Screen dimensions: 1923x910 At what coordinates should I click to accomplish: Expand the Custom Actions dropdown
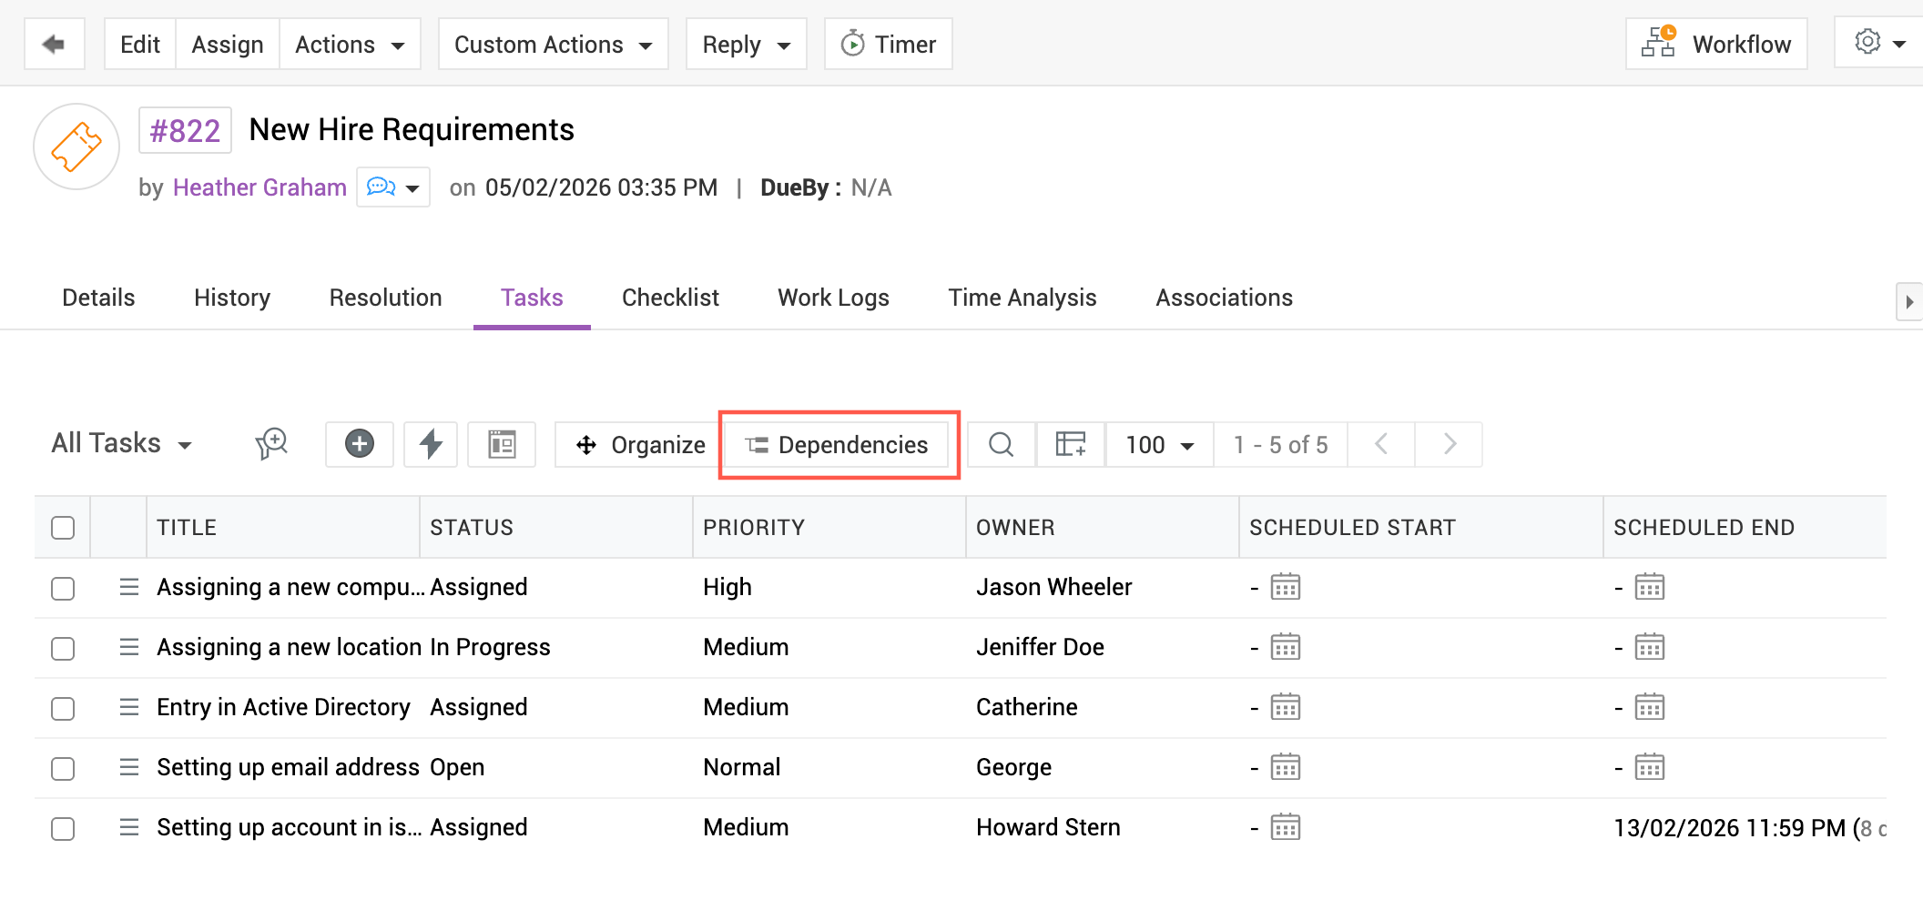[x=553, y=44]
